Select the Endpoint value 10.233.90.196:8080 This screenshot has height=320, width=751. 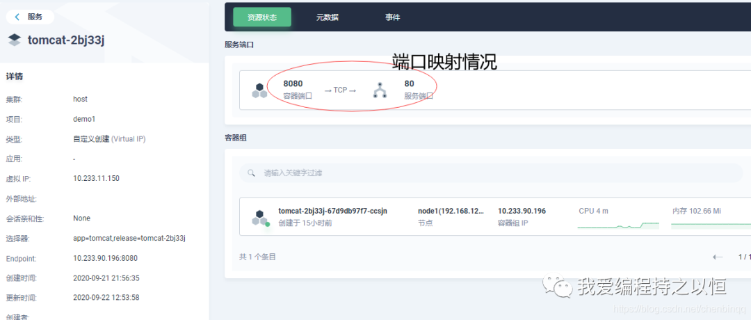coord(106,258)
